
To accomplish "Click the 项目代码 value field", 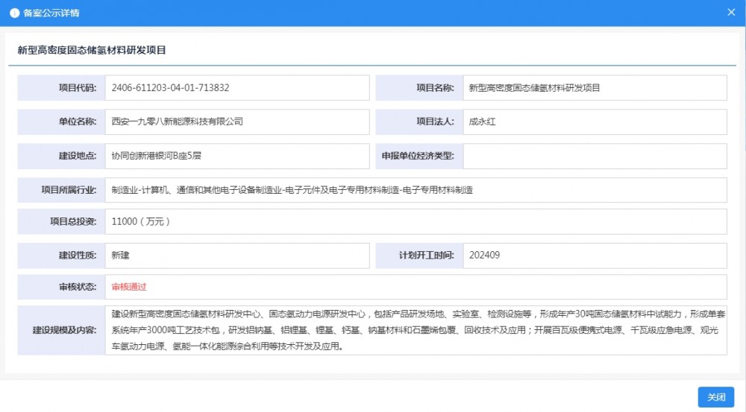I will [236, 88].
